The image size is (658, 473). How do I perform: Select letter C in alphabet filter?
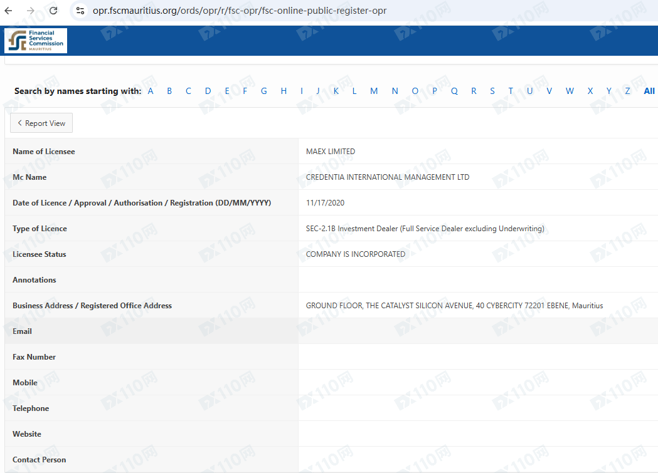click(188, 91)
